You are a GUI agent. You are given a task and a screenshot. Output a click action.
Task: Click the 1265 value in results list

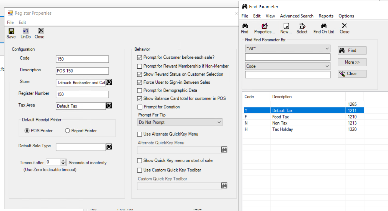tap(352, 104)
